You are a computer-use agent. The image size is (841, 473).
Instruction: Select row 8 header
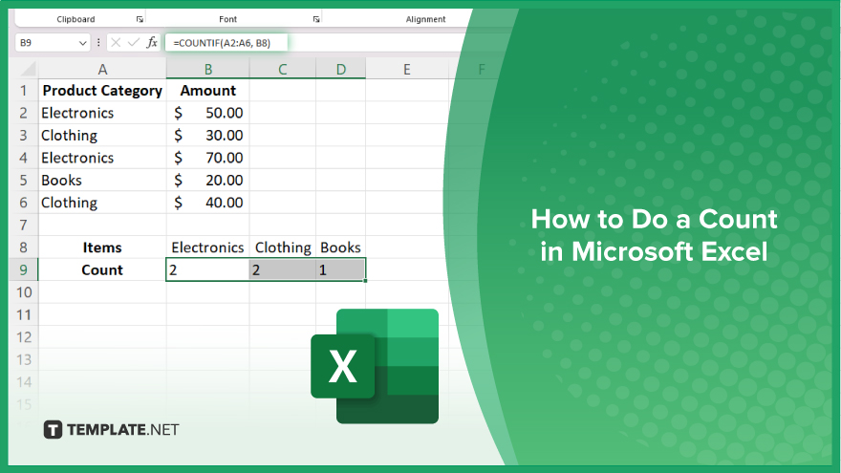pos(24,247)
